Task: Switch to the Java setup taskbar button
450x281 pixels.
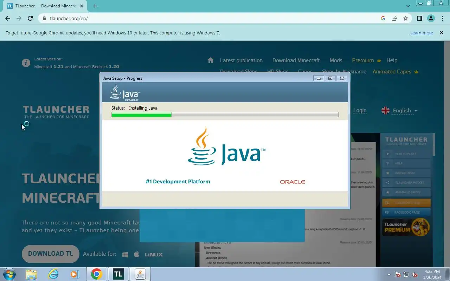Action: 140,274
